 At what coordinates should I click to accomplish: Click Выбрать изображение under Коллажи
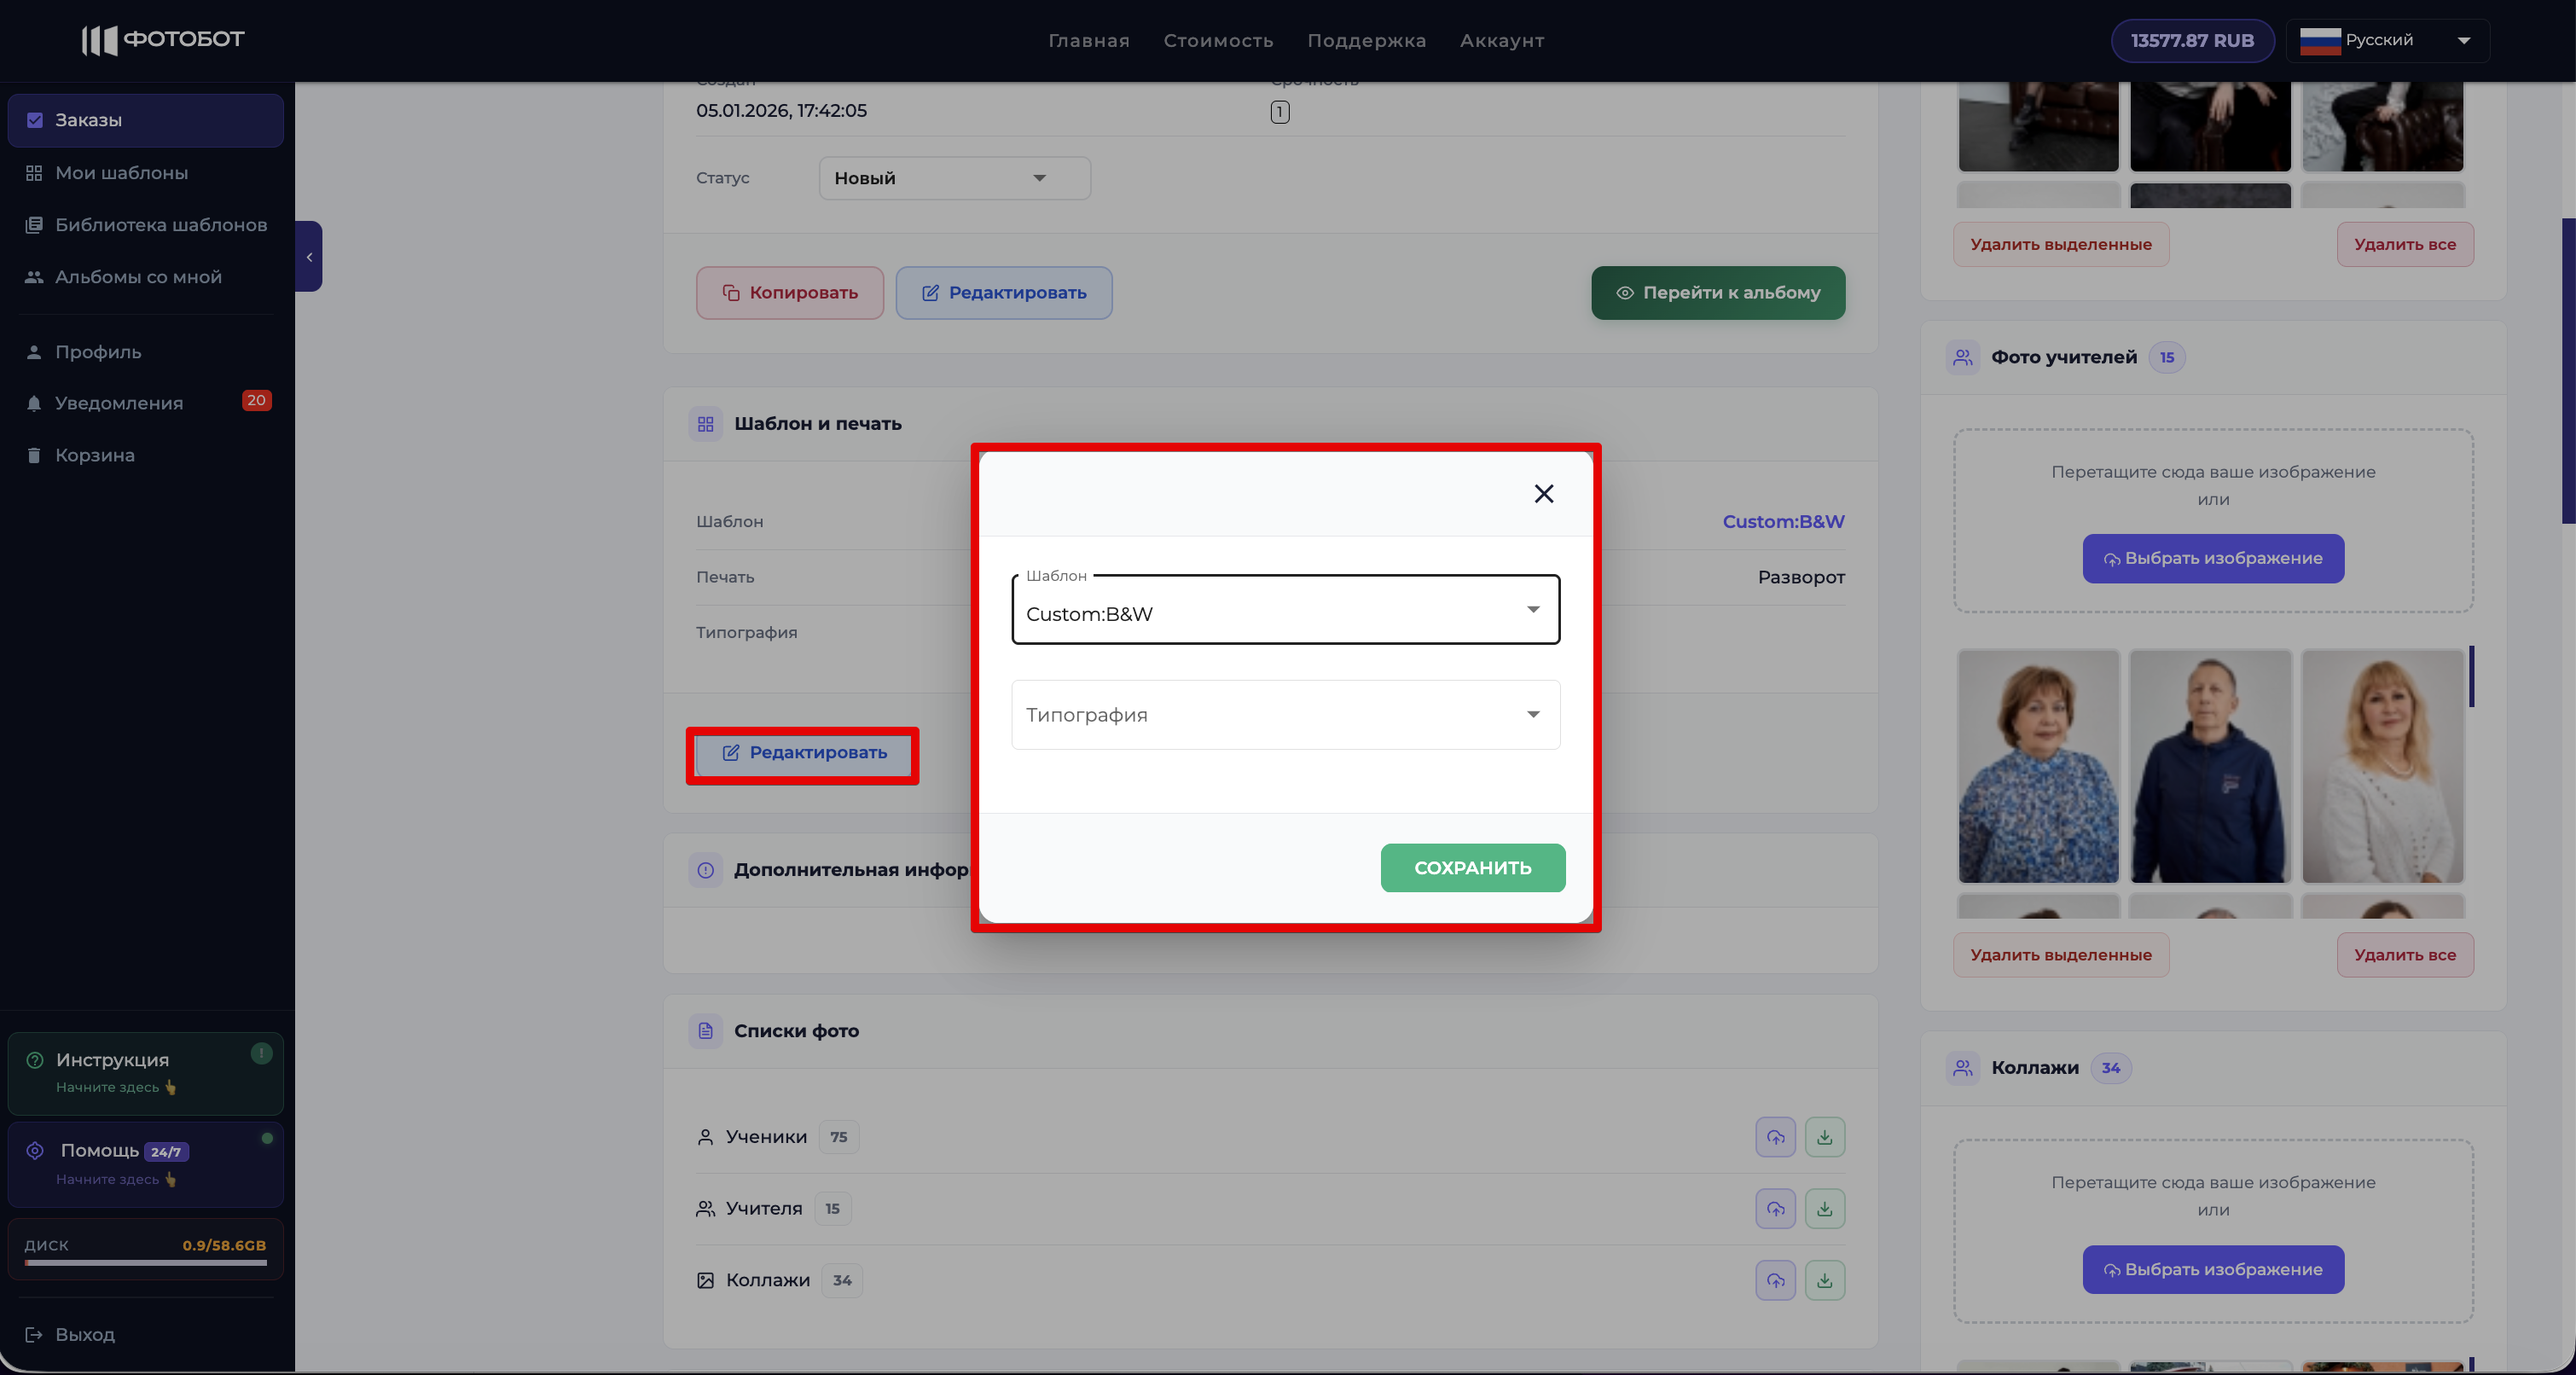pyautogui.click(x=2213, y=1270)
